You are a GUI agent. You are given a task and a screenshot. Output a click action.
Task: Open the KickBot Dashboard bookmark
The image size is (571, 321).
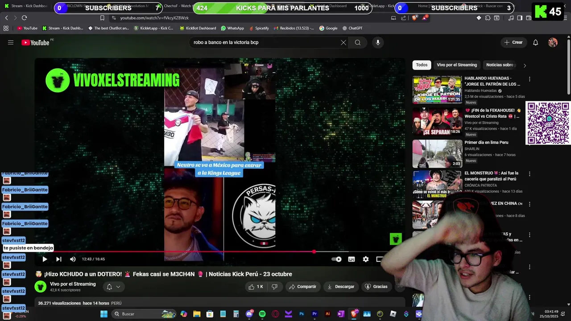point(198,28)
